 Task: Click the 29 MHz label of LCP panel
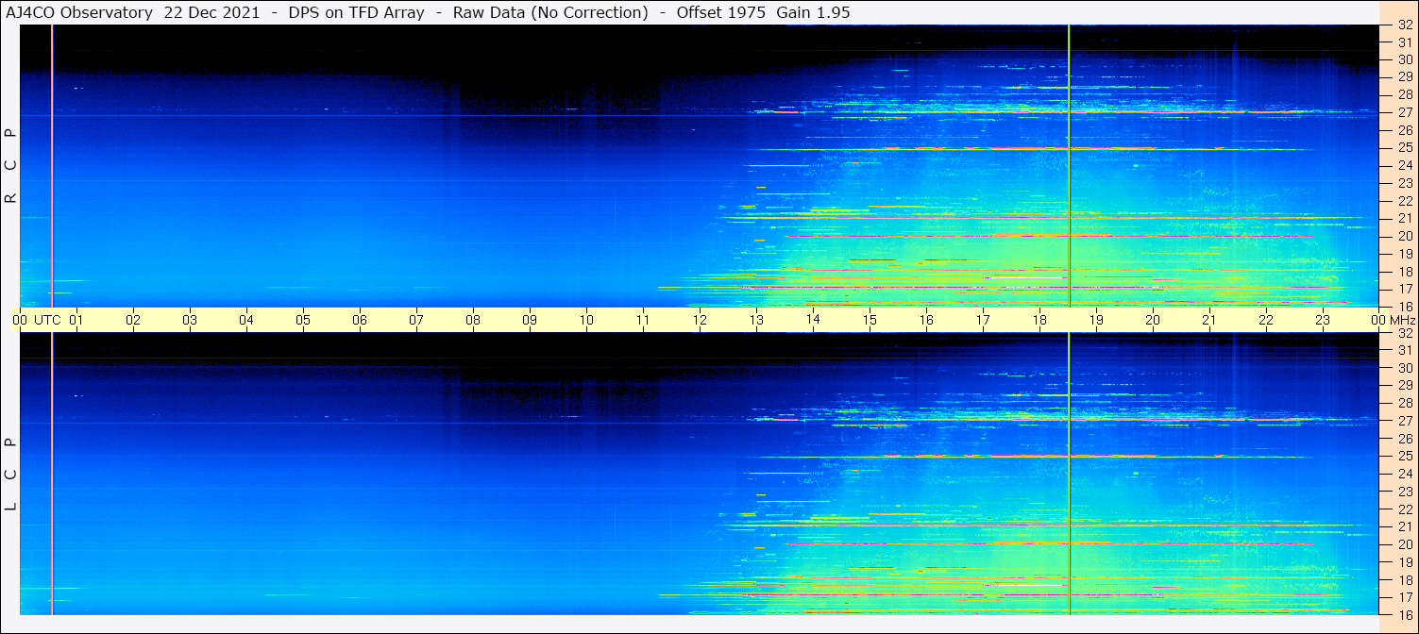[1404, 385]
